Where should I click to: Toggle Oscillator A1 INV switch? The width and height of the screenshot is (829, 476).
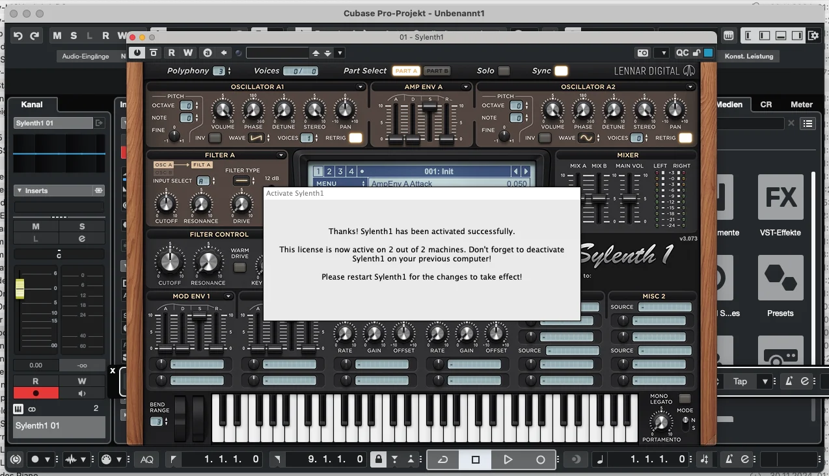pos(215,138)
